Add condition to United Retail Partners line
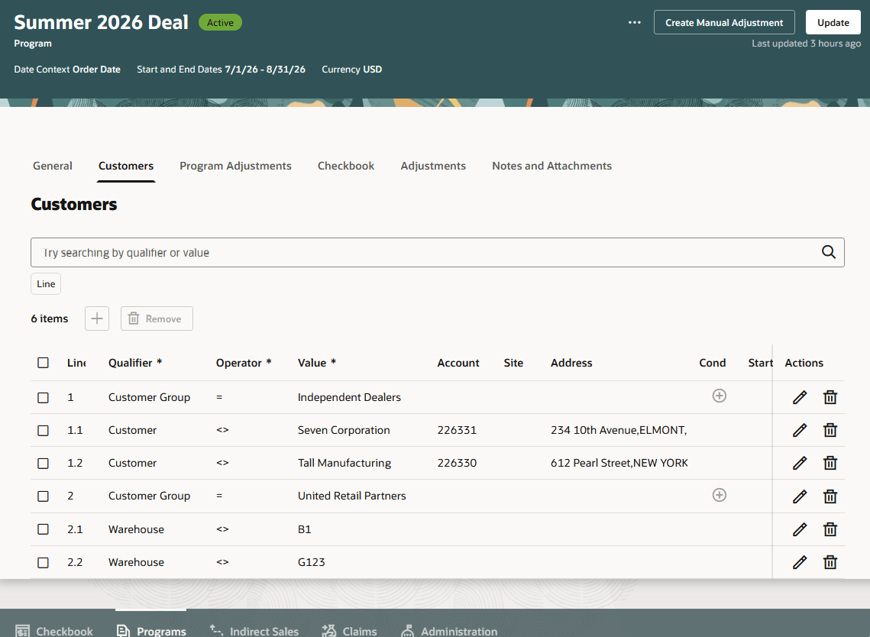This screenshot has width=870, height=637. pyautogui.click(x=719, y=495)
